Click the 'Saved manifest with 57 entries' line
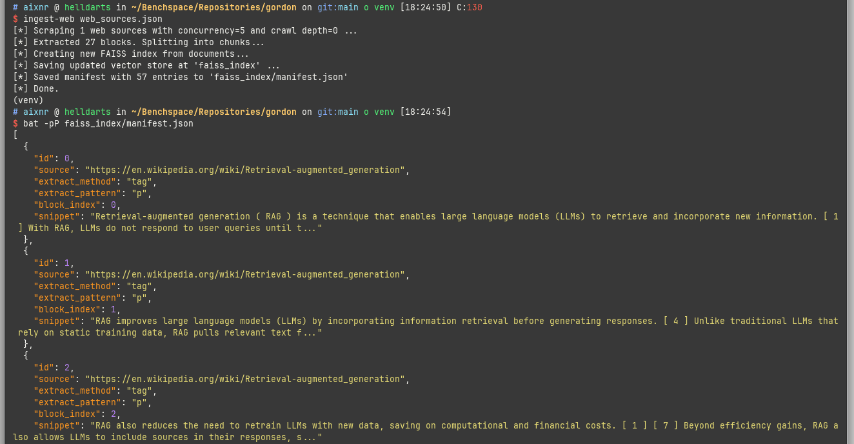The image size is (854, 444). coord(181,77)
